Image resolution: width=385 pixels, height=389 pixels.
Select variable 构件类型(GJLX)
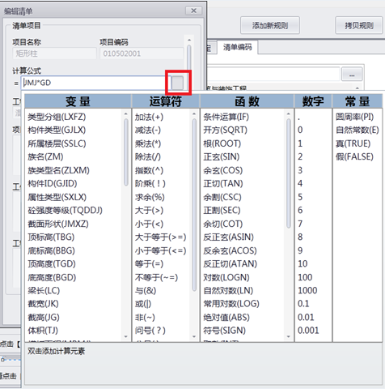click(x=57, y=130)
